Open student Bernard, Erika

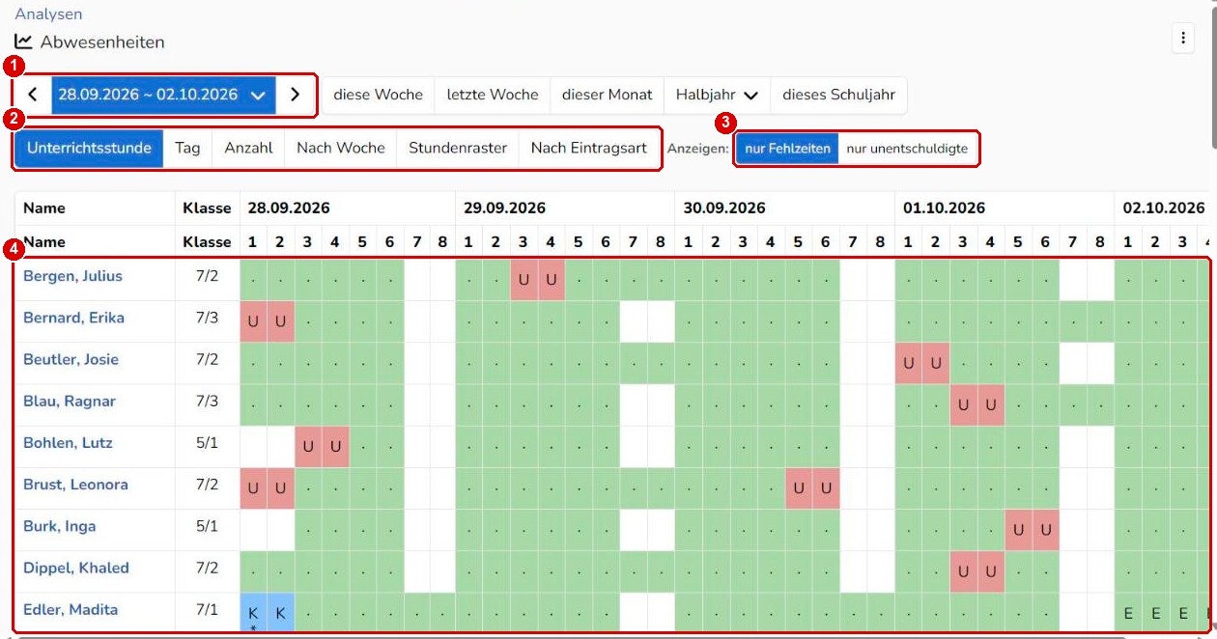click(73, 318)
